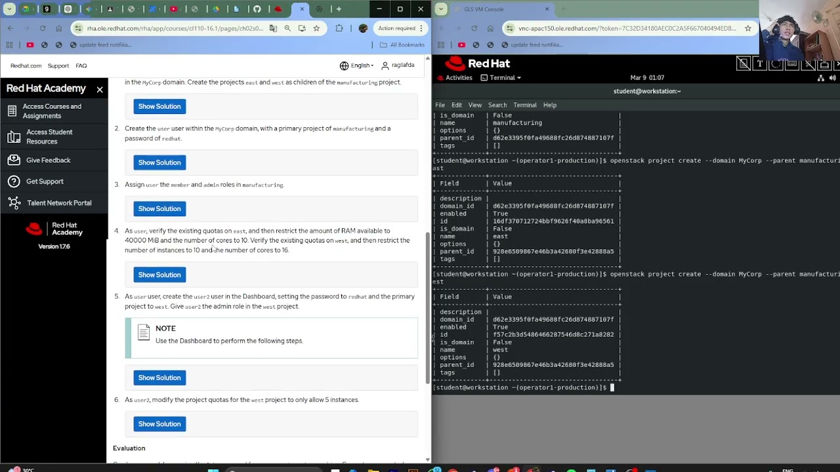Reload the GLS VM Console page
The height and width of the screenshot is (472, 840).
tap(474, 28)
